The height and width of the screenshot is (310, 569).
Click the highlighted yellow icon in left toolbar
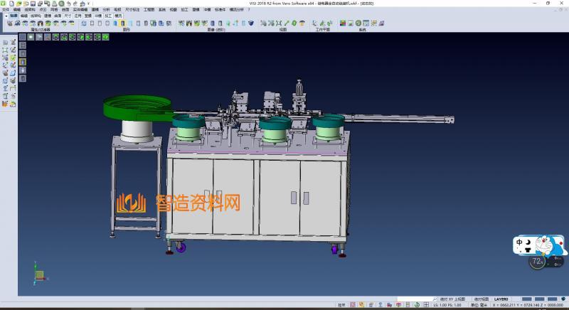point(22,62)
